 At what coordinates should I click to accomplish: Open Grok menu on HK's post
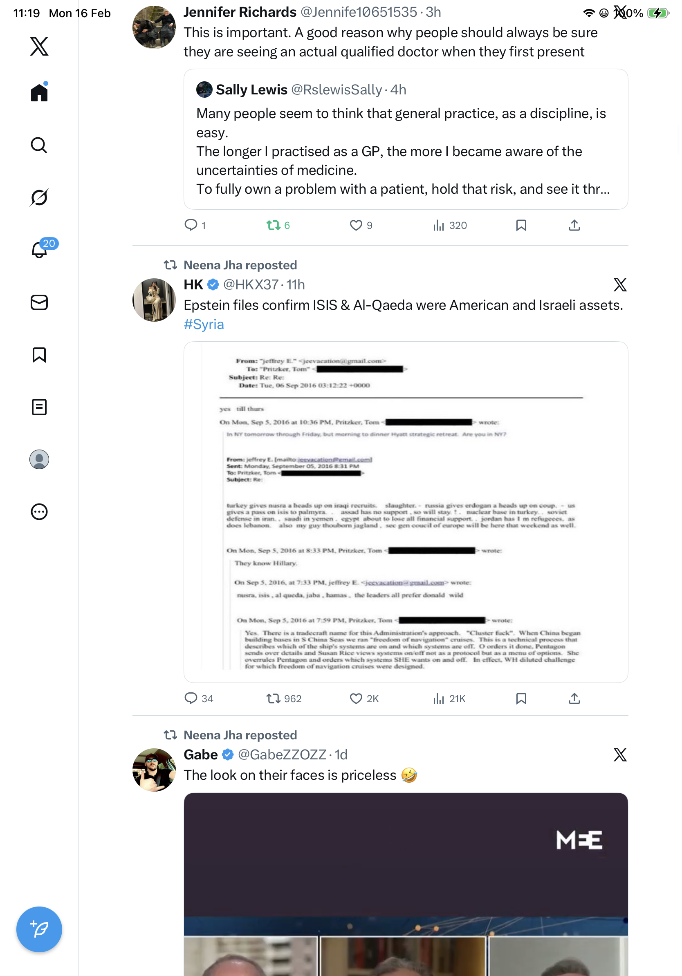click(x=620, y=285)
